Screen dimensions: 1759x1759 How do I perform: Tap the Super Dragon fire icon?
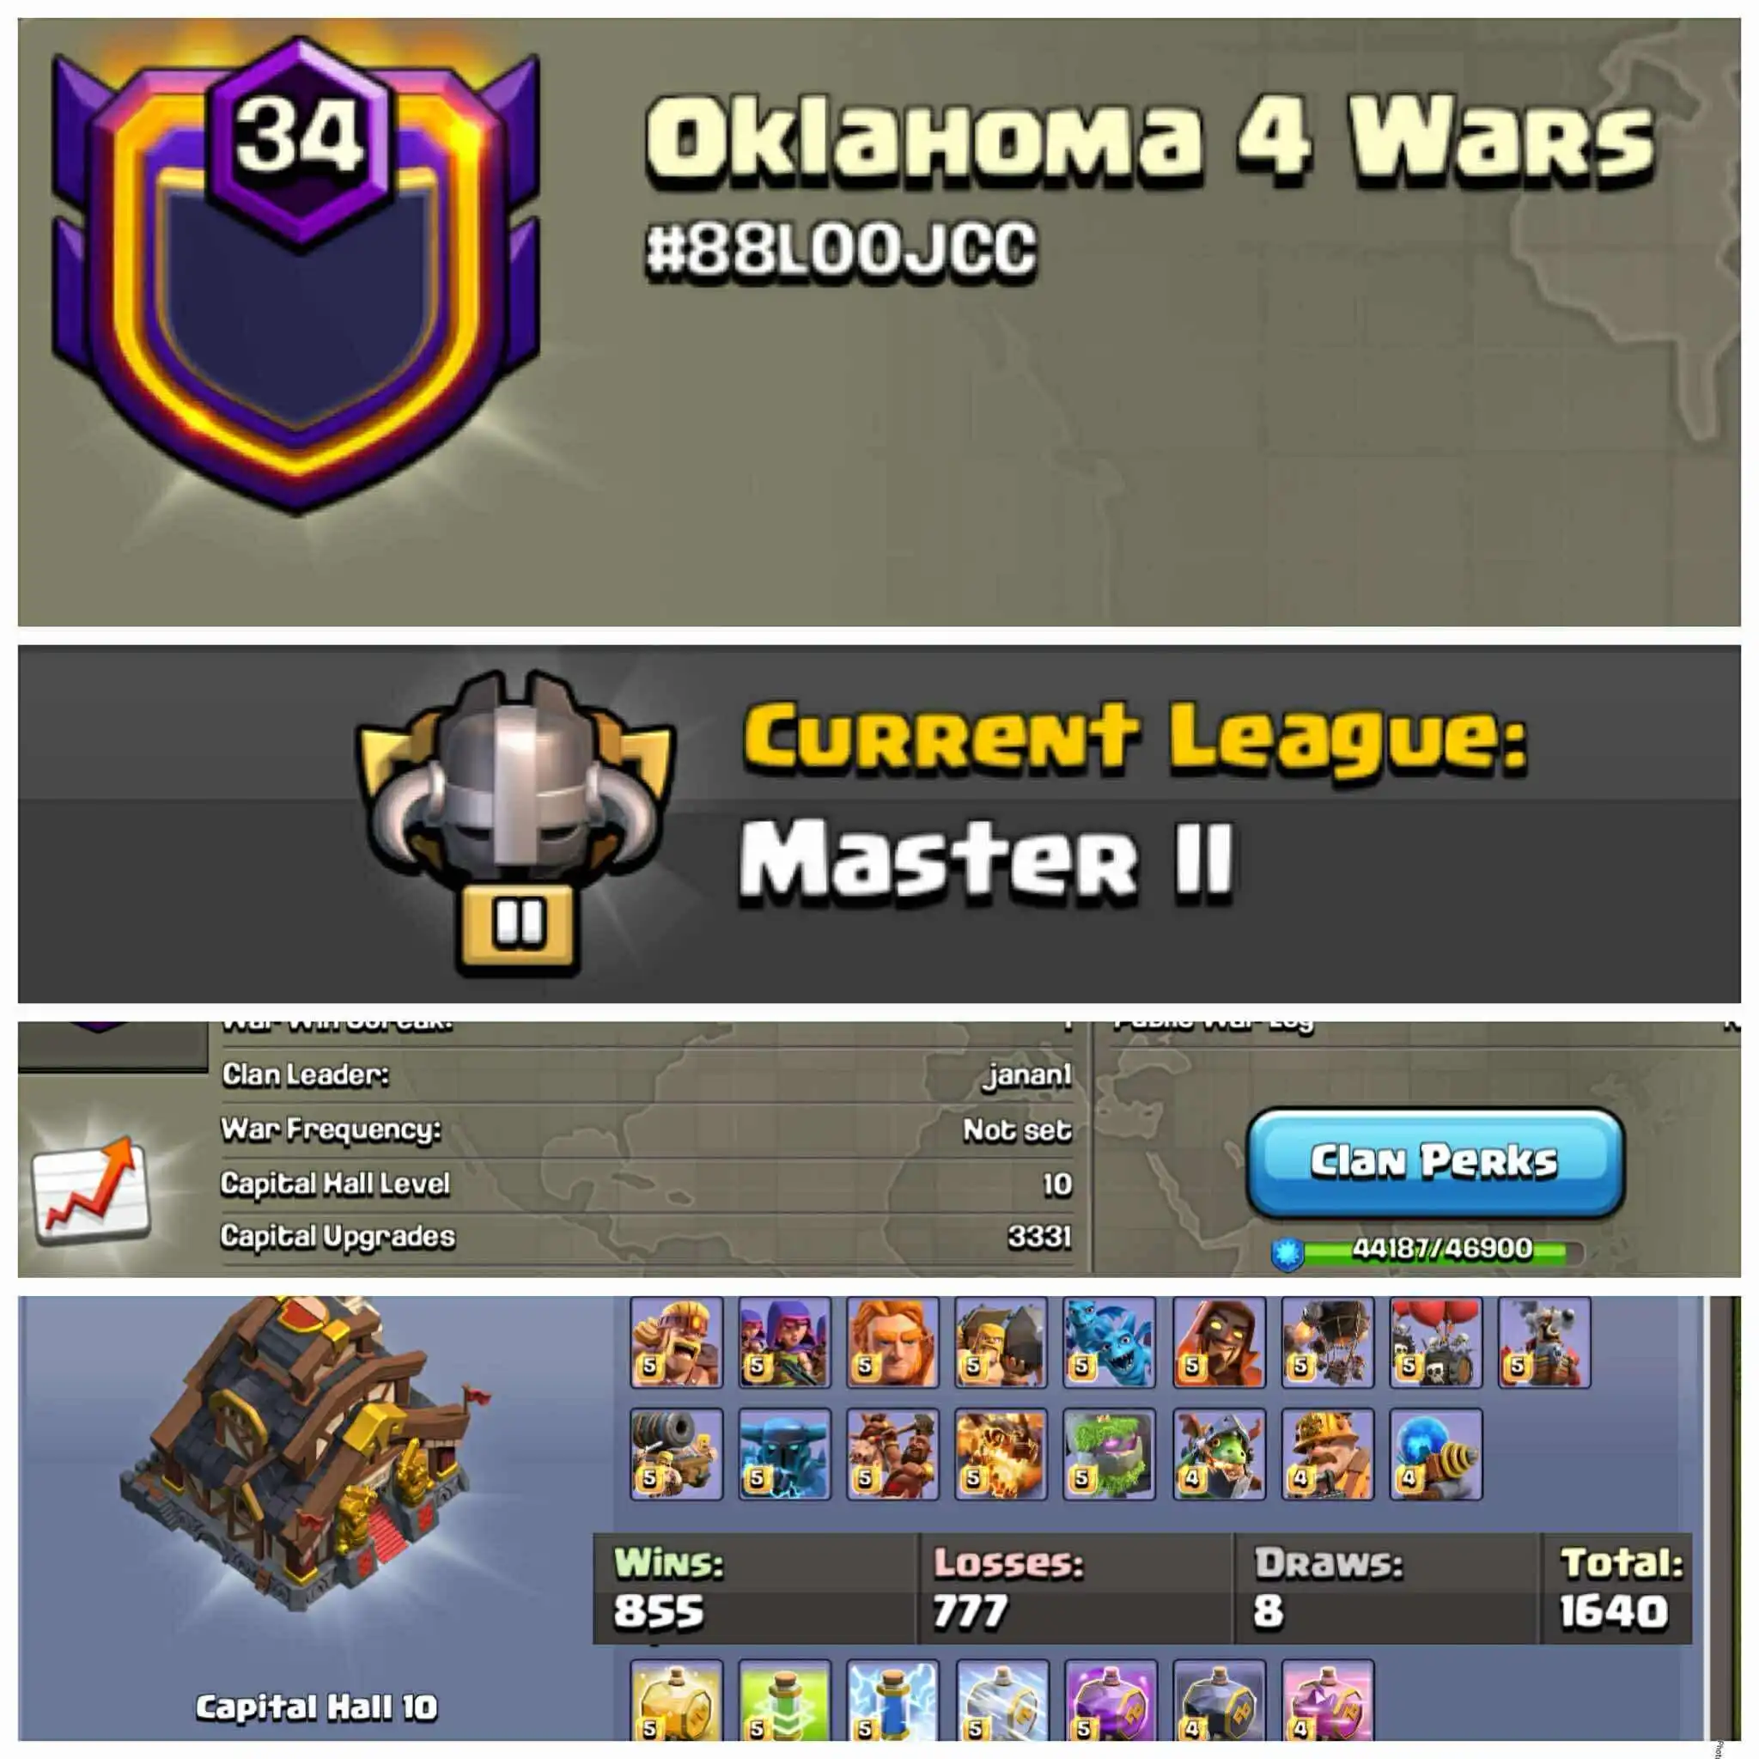click(x=1001, y=1454)
